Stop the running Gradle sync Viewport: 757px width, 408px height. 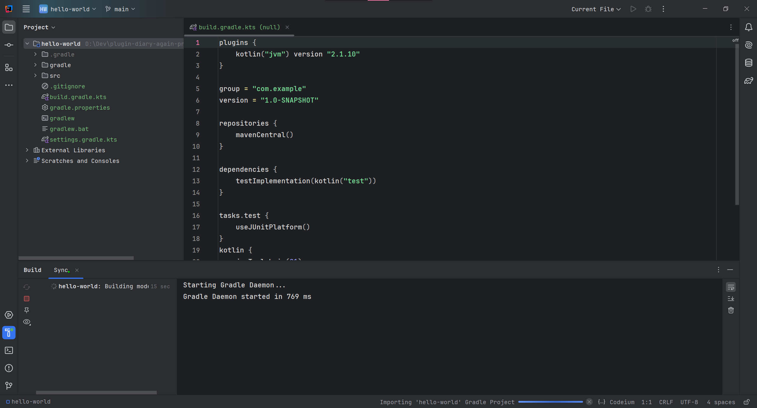point(27,299)
